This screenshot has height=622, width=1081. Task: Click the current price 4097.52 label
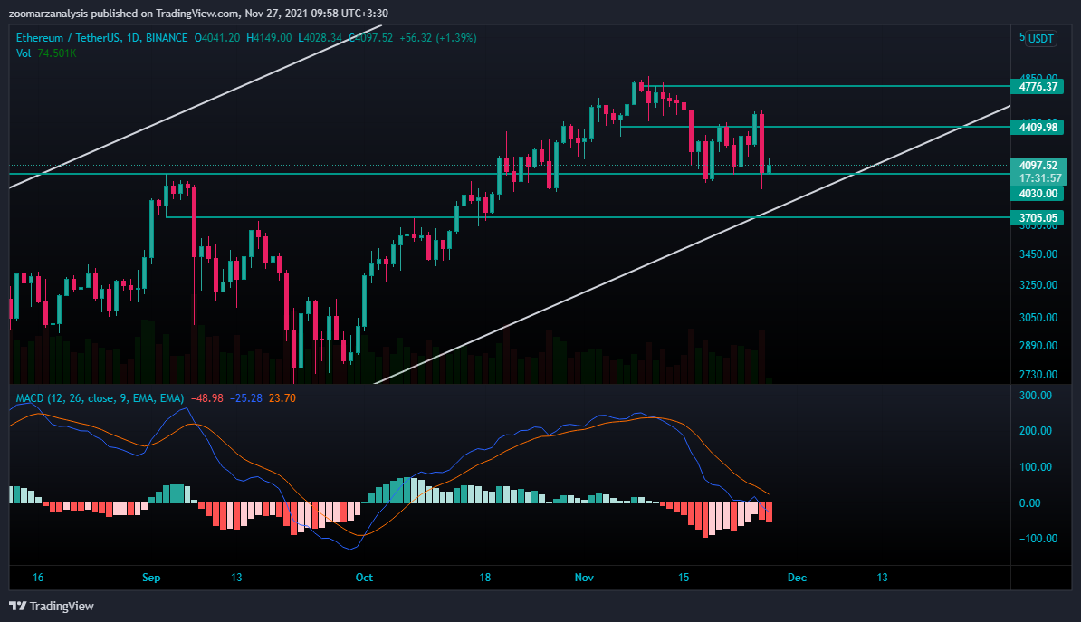[1038, 166]
